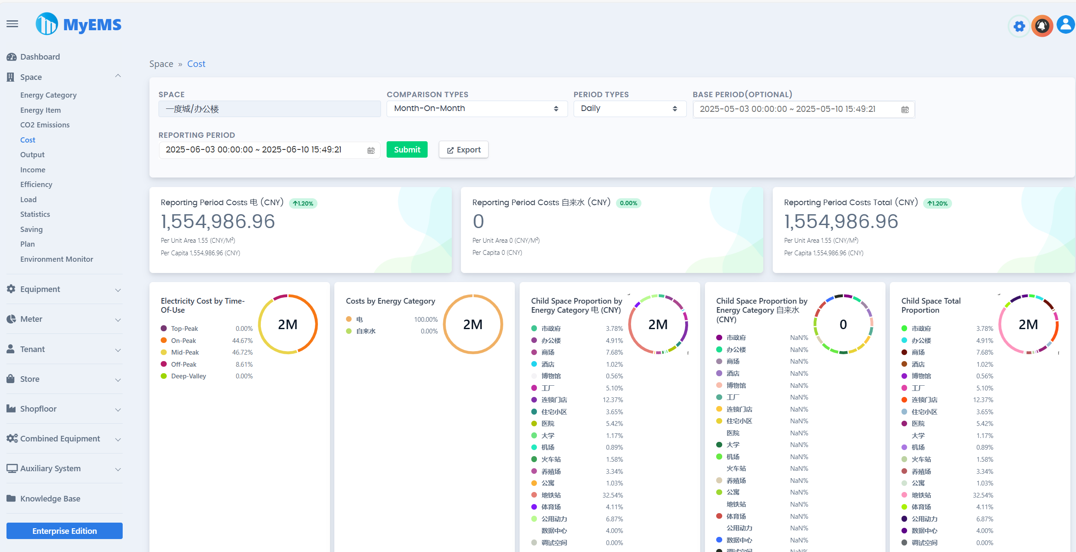
Task: Toggle On-Peak legend item in Time-Of-Use chart
Action: (183, 340)
